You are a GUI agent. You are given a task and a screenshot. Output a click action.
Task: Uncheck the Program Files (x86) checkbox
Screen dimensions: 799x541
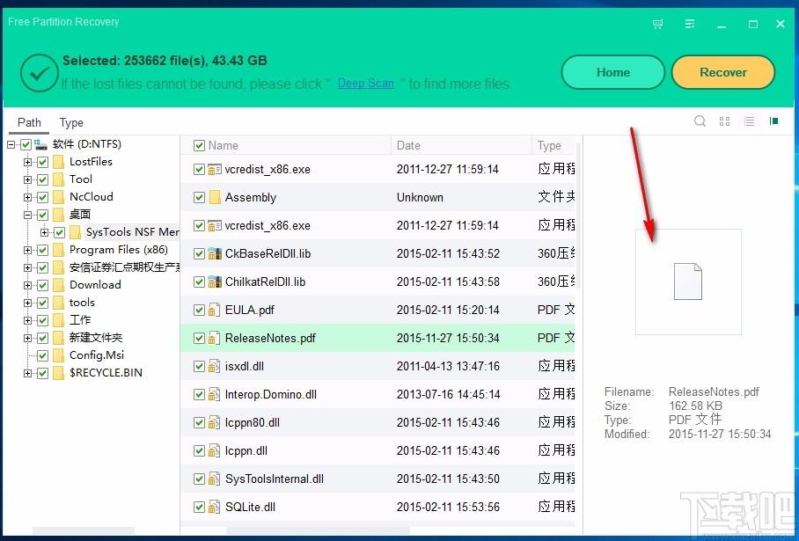tap(43, 250)
